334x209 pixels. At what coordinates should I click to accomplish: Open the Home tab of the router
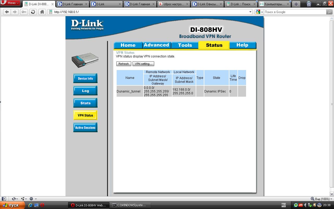click(x=128, y=45)
